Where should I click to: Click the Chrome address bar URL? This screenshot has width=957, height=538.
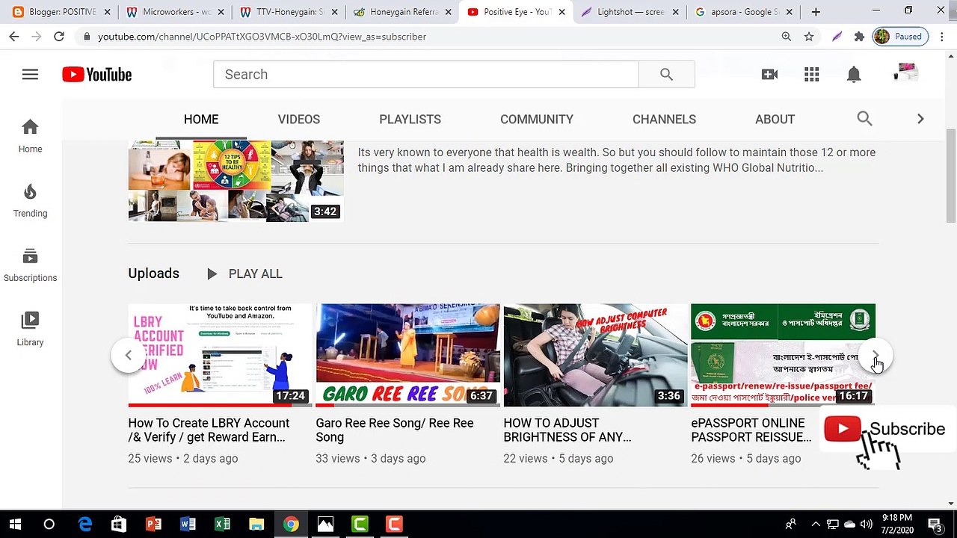coord(262,37)
